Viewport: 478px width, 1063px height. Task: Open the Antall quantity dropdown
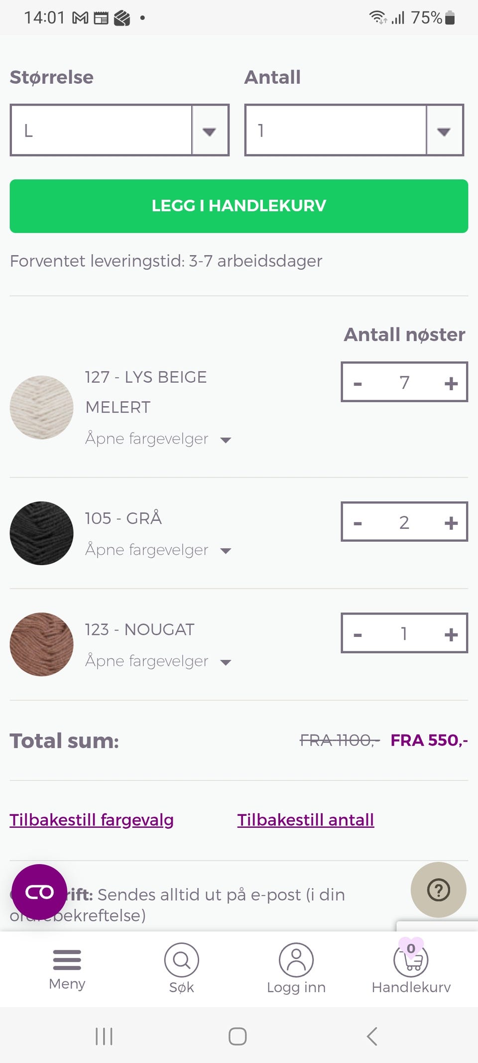coord(354,130)
